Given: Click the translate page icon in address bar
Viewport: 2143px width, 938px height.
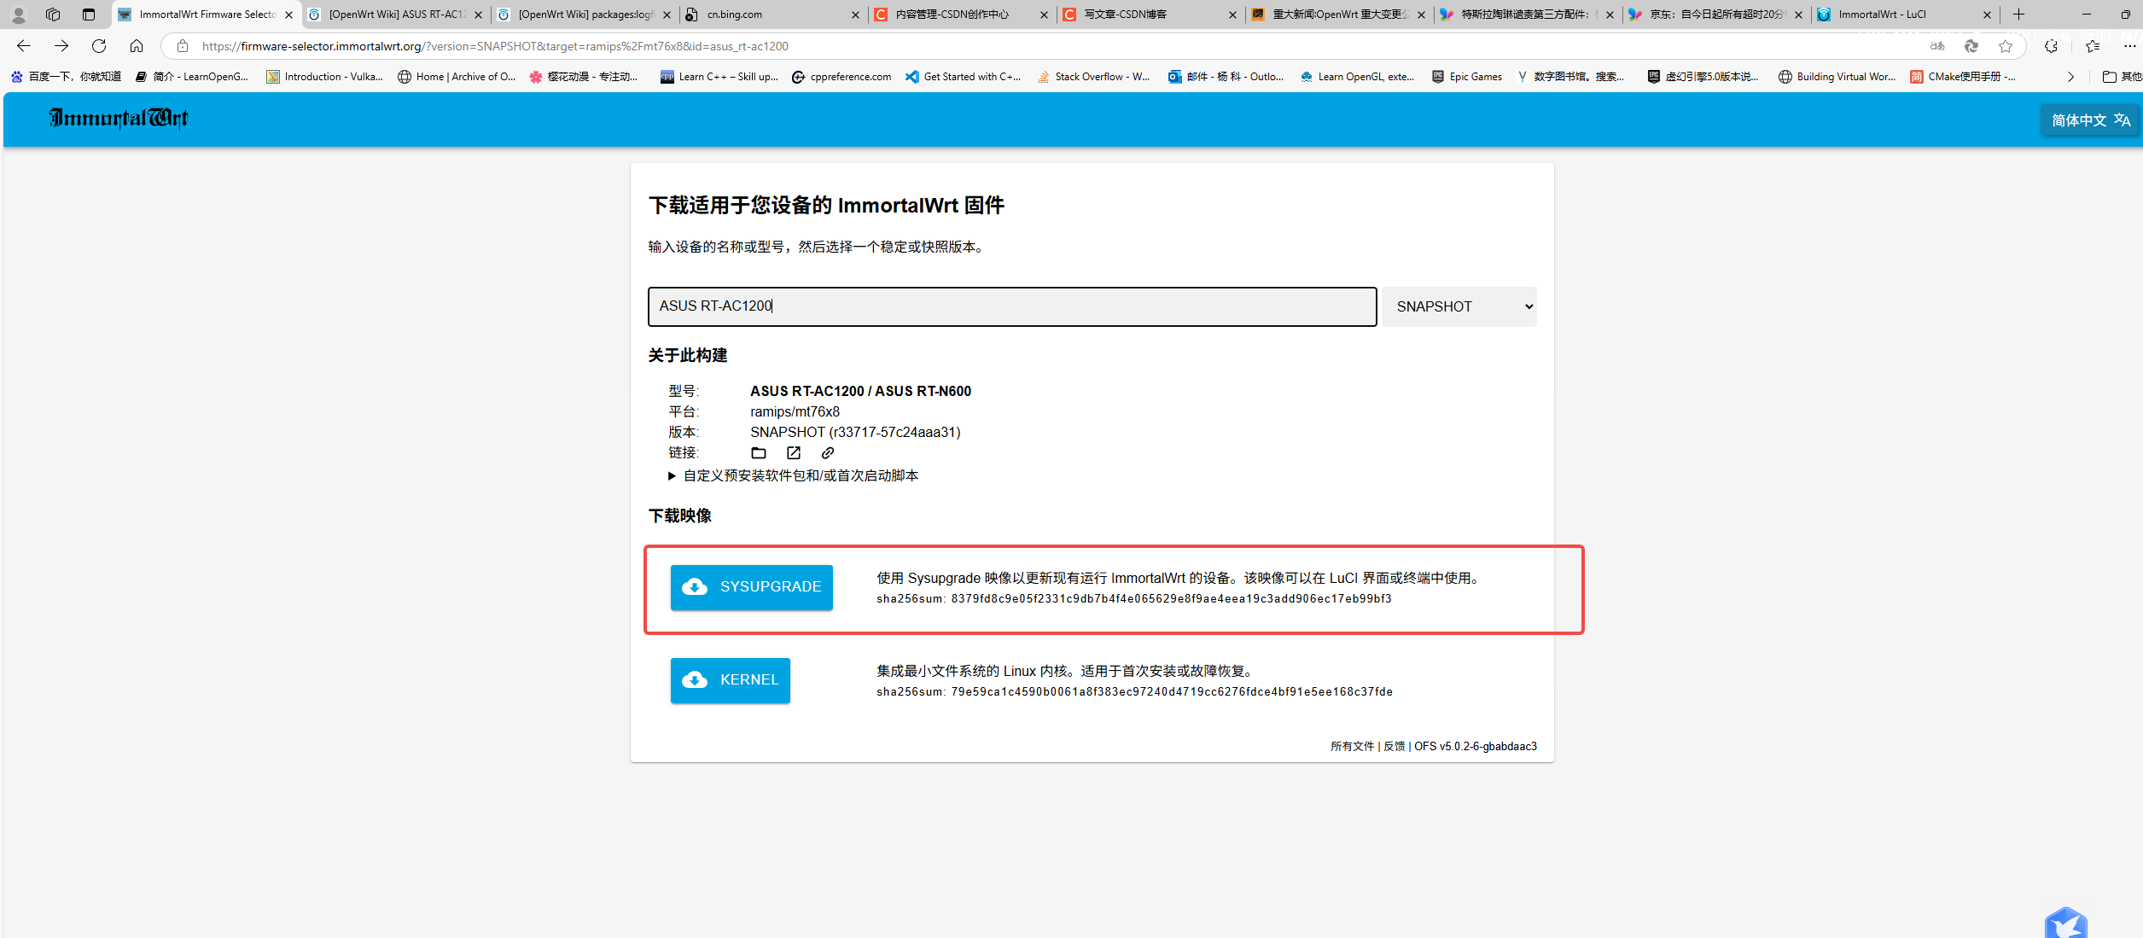Looking at the screenshot, I should [x=1937, y=46].
